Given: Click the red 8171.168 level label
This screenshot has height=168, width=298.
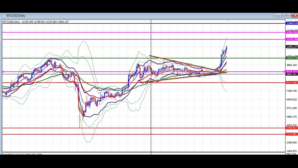Looking at the screenshot, I should click(292, 83).
